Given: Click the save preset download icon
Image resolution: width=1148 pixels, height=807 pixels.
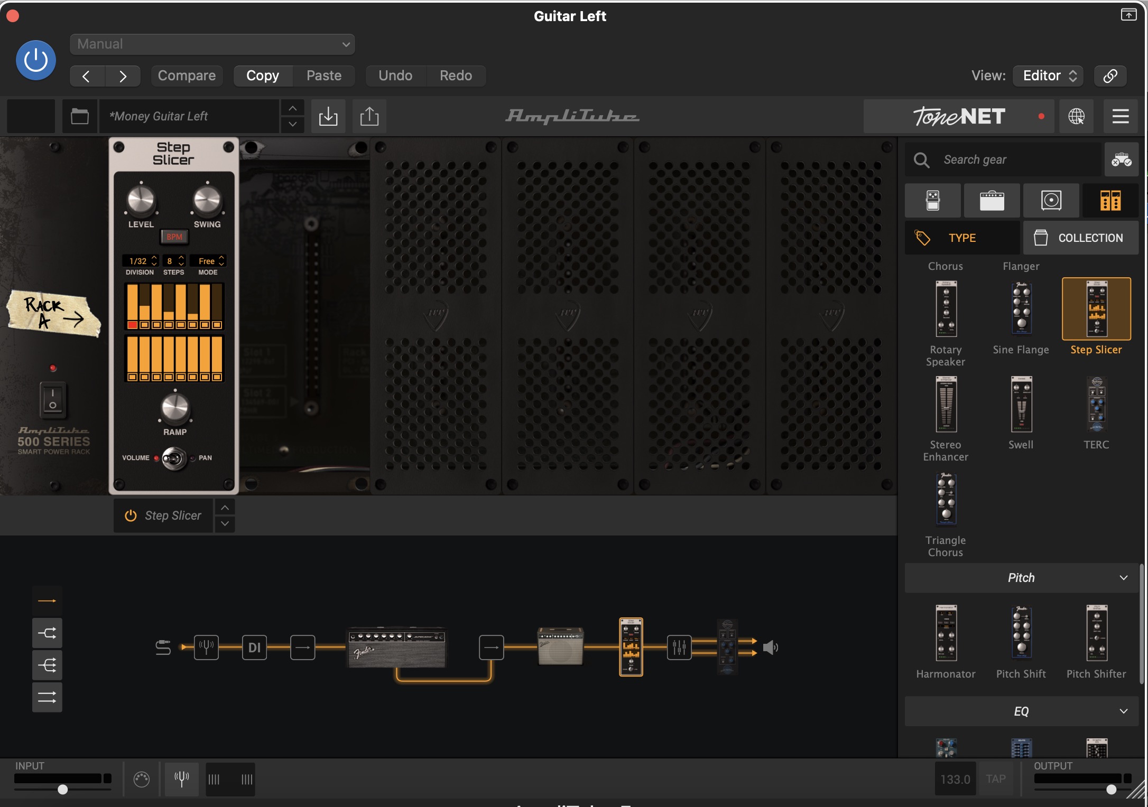Looking at the screenshot, I should (x=328, y=116).
